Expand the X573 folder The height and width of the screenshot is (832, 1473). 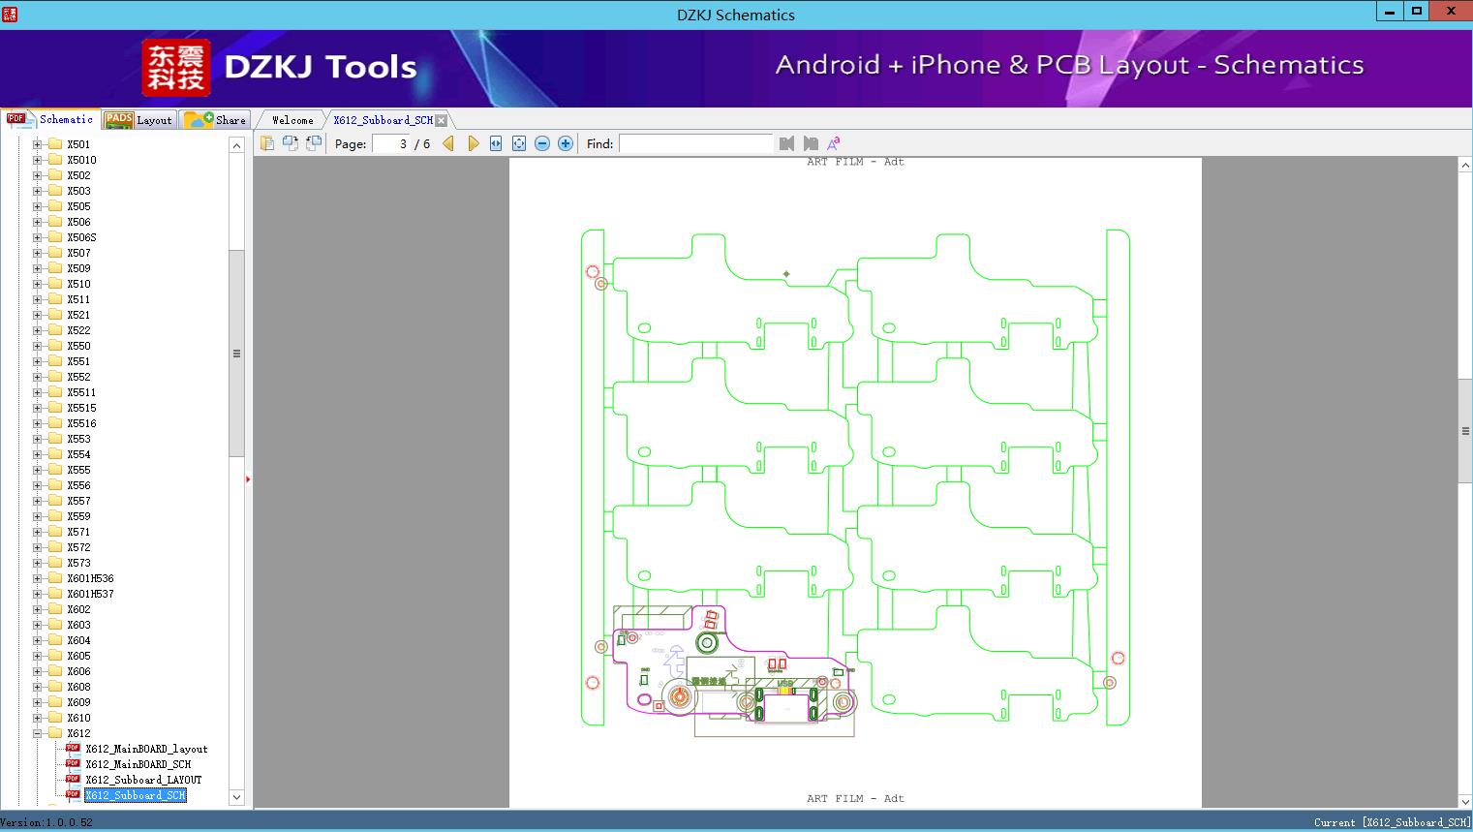click(38, 563)
